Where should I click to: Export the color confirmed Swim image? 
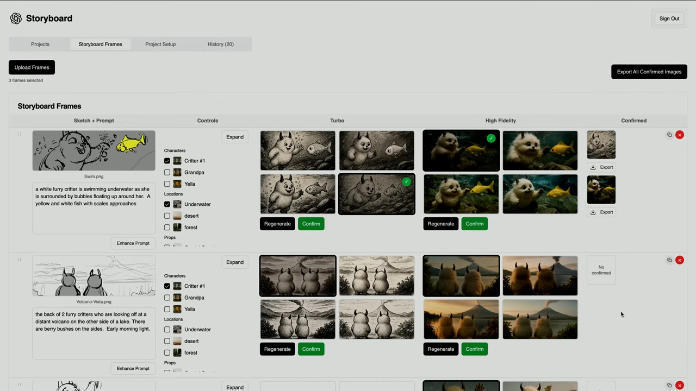pos(601,212)
